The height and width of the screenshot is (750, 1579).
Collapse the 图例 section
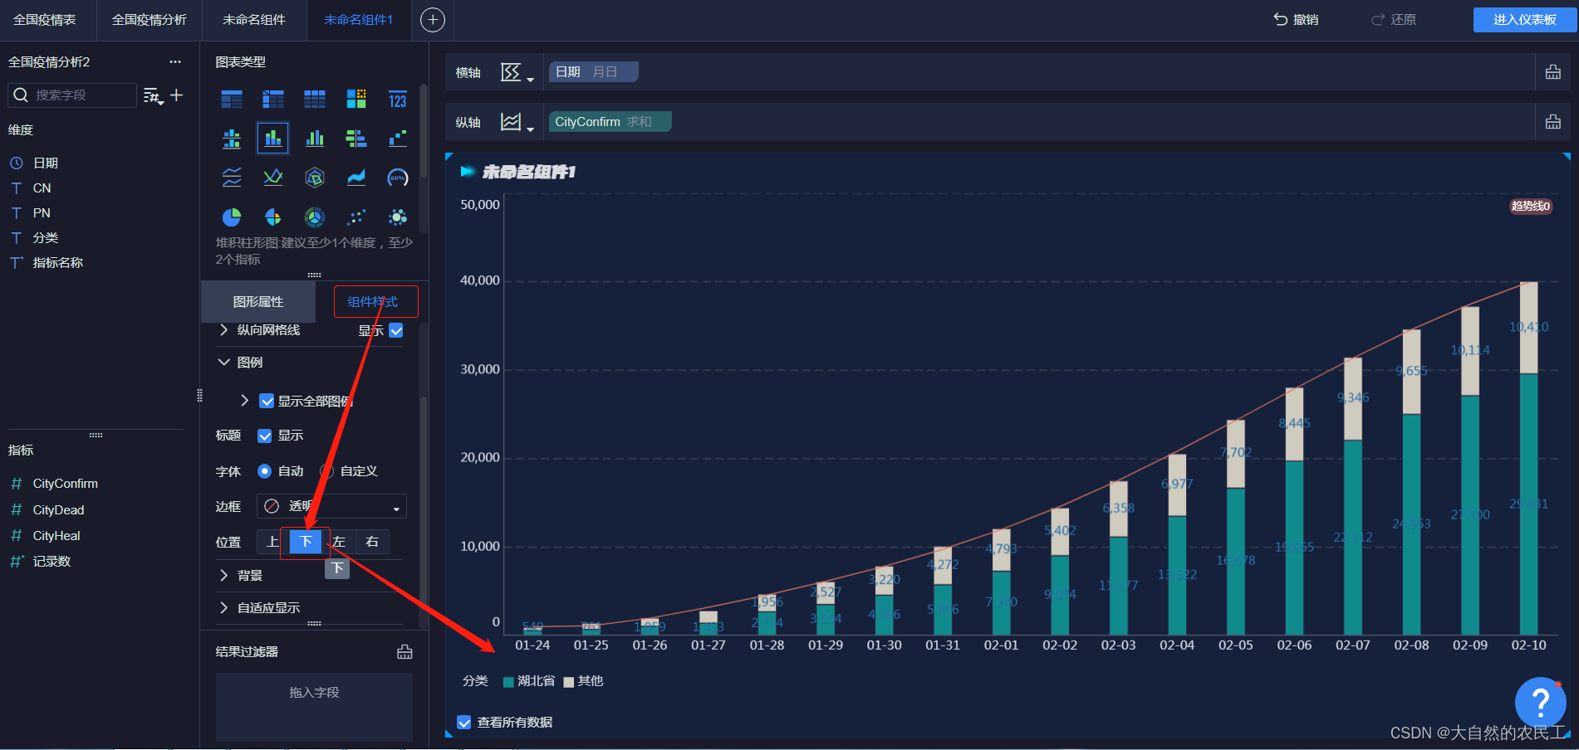point(223,363)
